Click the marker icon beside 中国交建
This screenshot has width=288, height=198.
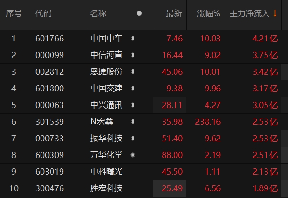point(133,89)
